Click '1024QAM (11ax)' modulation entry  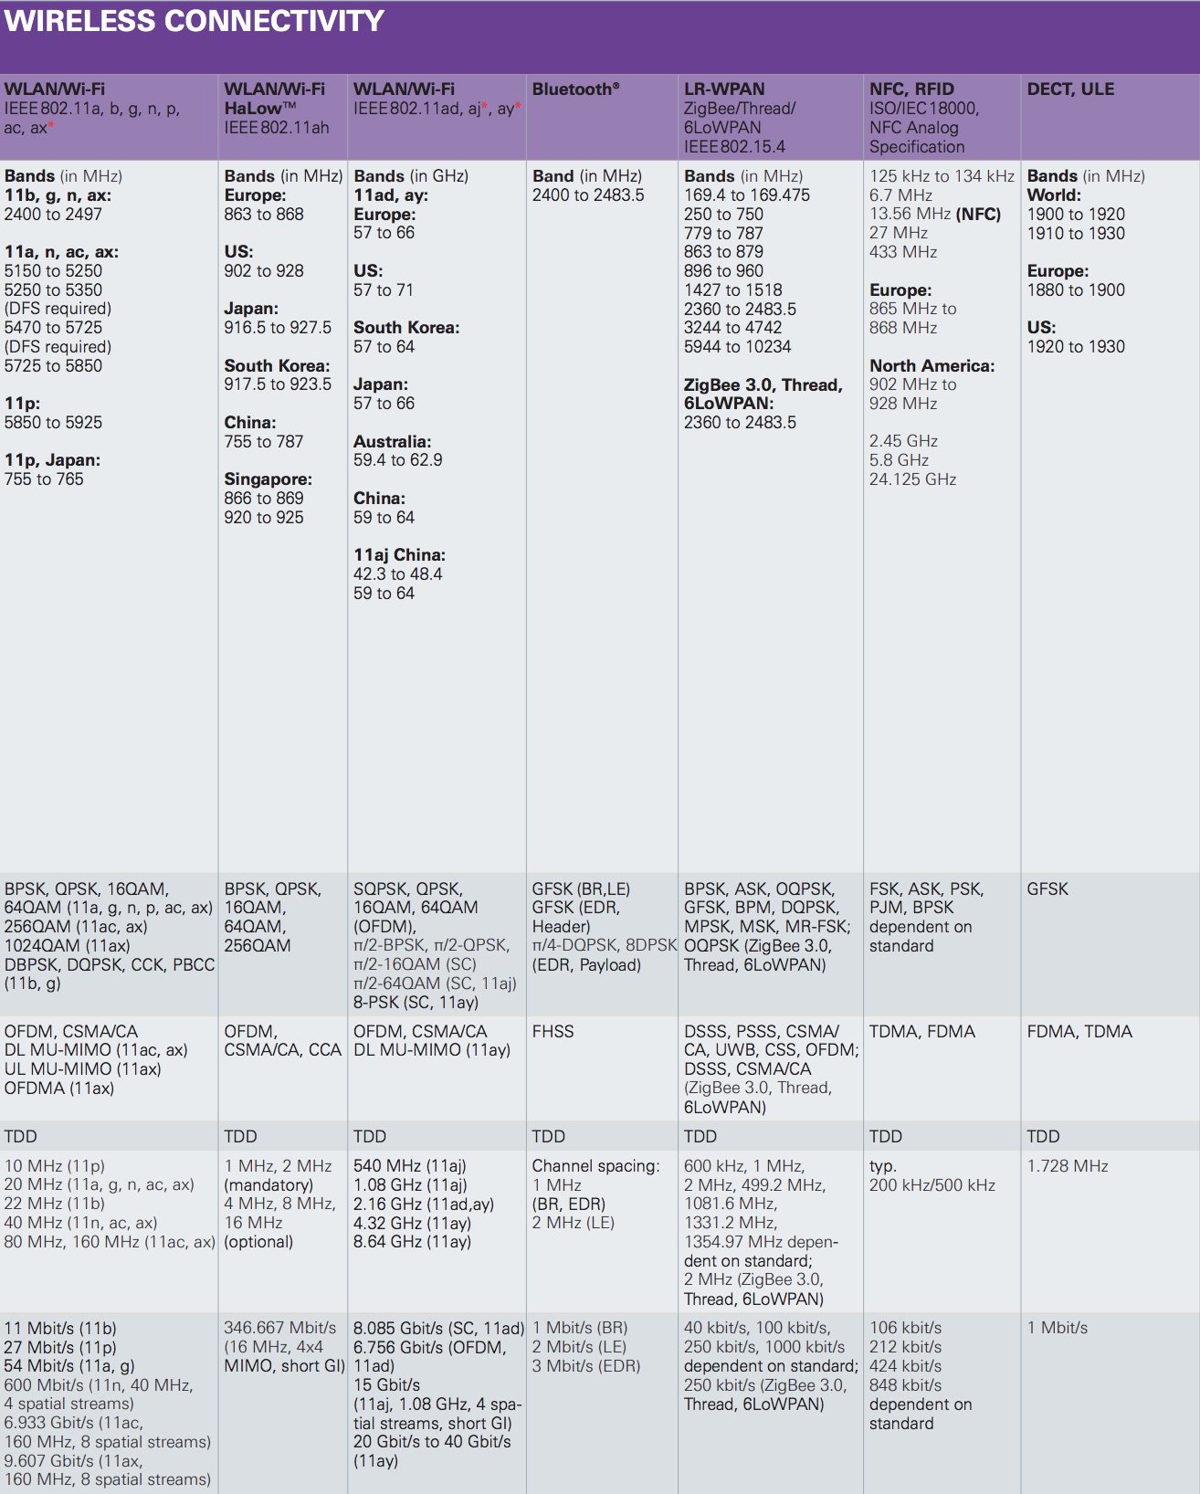[68, 946]
